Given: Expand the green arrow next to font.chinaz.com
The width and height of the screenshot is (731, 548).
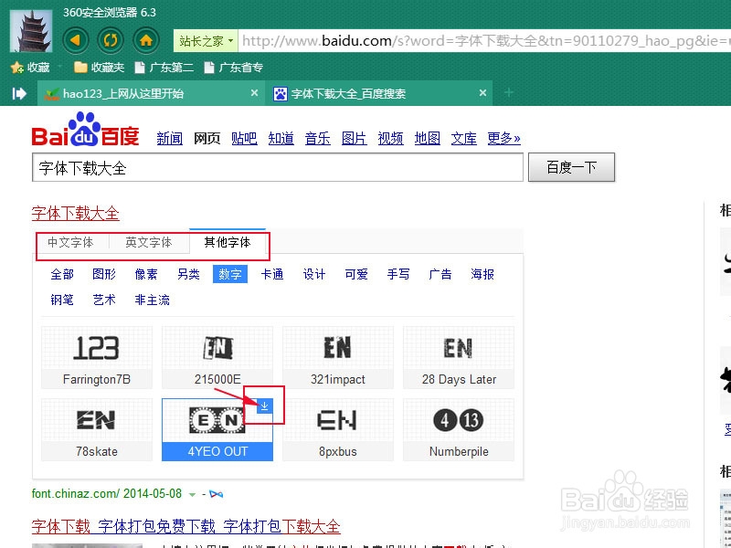Looking at the screenshot, I should (x=192, y=494).
